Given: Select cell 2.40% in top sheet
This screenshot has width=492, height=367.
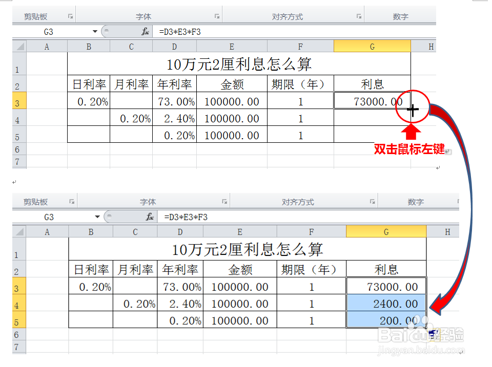Looking at the screenshot, I should (x=174, y=117).
